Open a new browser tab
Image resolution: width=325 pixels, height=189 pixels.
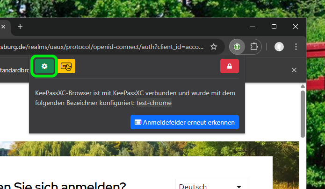[20, 27]
